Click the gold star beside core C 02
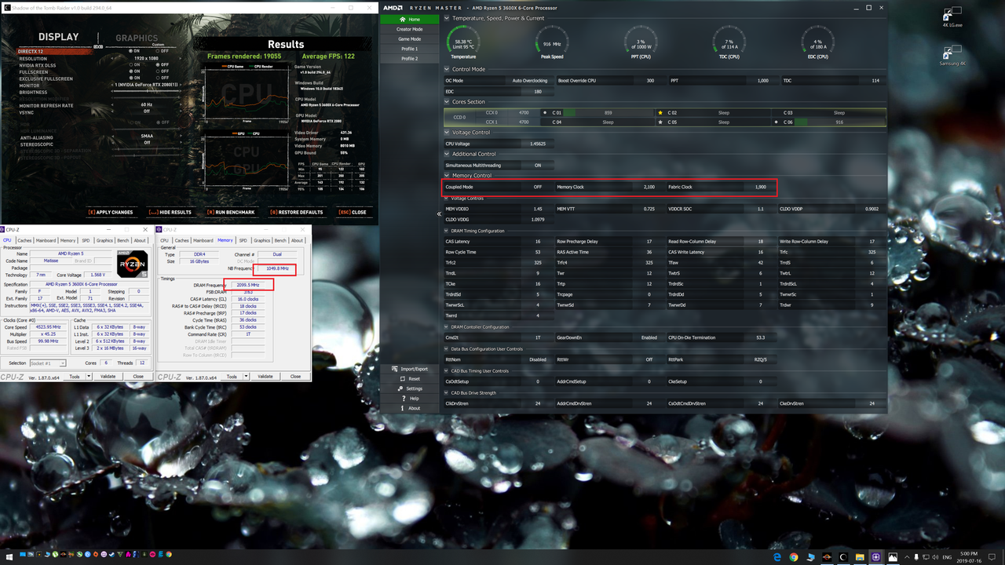The height and width of the screenshot is (565, 1005). coord(660,113)
